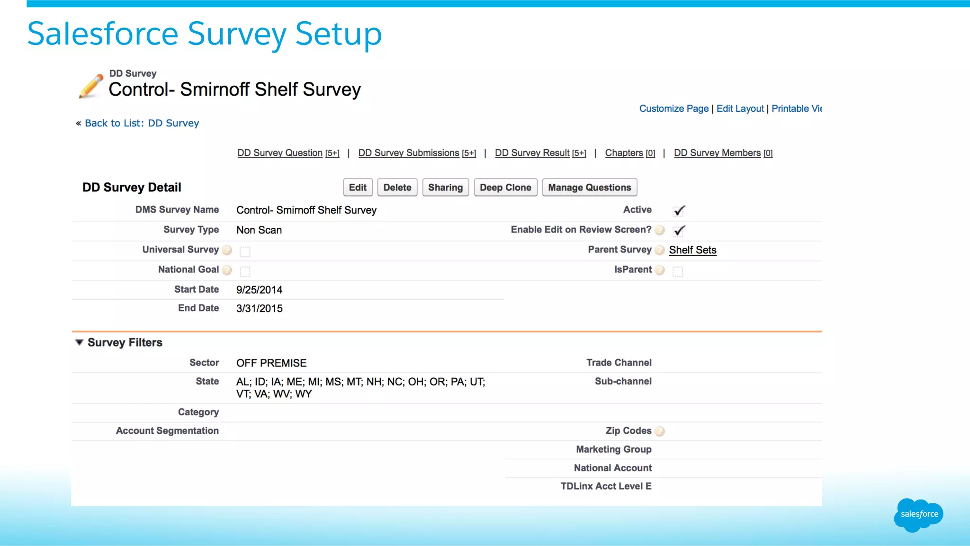Click the DMS Survey Name value

click(306, 210)
